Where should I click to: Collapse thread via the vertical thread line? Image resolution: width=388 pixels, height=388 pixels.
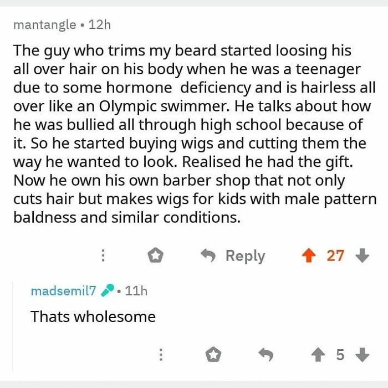(13, 326)
